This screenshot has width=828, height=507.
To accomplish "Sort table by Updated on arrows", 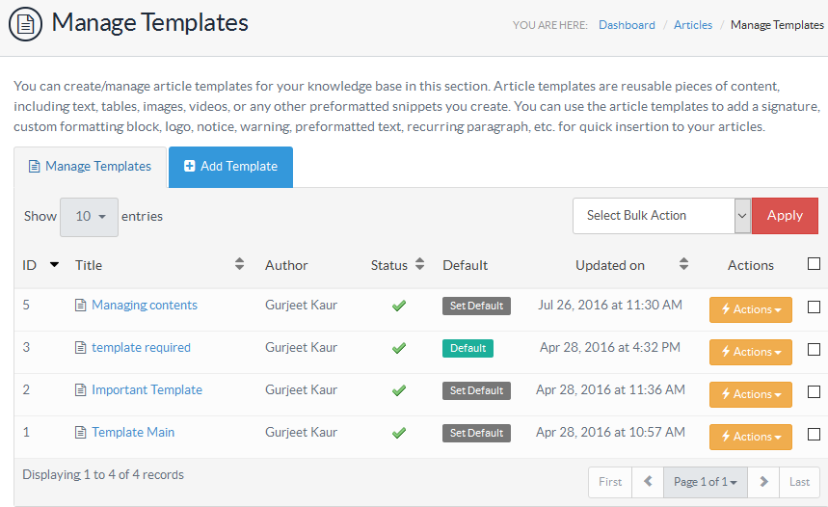I will [683, 264].
